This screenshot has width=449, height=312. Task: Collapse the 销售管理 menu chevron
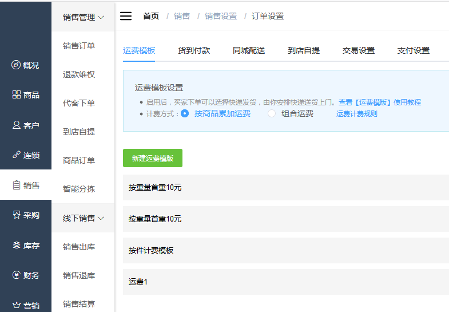pyautogui.click(x=101, y=18)
